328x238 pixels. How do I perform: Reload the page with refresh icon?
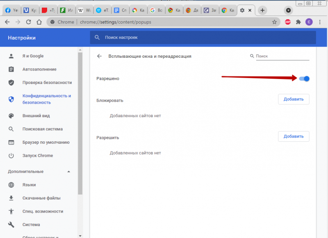pyautogui.click(x=28, y=22)
